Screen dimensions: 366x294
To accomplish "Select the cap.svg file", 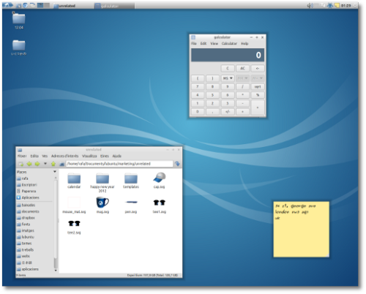I will click(x=160, y=181).
